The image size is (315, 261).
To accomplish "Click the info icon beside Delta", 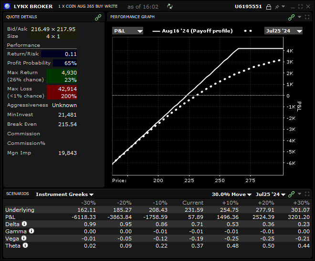I will coord(24,224).
